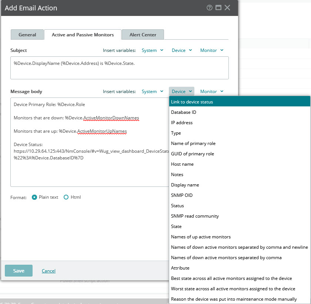Insert the Database ID variable
This screenshot has width=311, height=304.
click(x=240, y=112)
